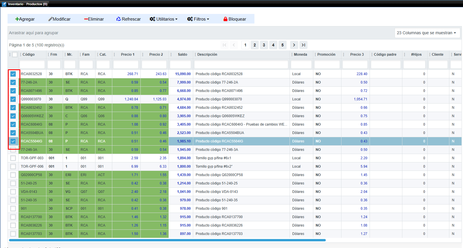Check the TOR-GPF-003 row checkbox
This screenshot has height=248, width=463.
[x=13, y=158]
